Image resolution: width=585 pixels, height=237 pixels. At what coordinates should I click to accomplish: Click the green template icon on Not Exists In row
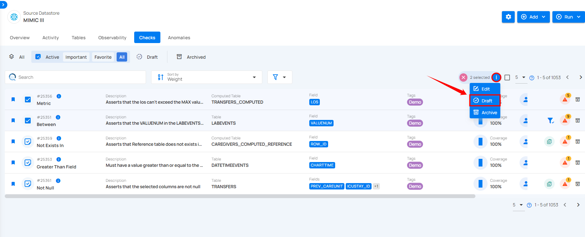[549, 142]
